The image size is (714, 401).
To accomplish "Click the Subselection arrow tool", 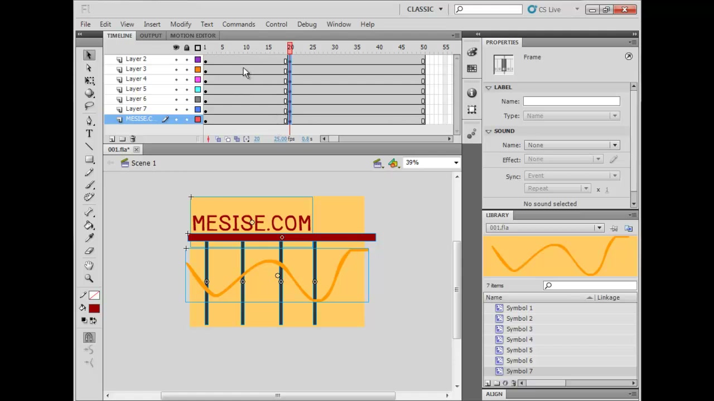I will coord(89,68).
